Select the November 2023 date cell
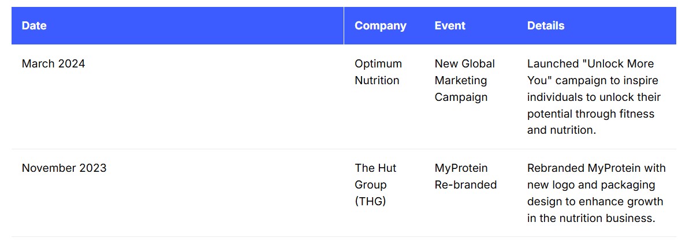Viewport: 678px width, 241px height. 64,168
